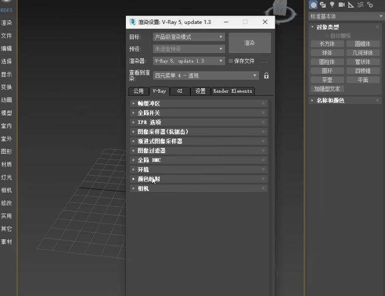Select the Space Warps category icon
The height and width of the screenshot is (296, 385).
click(360, 4)
